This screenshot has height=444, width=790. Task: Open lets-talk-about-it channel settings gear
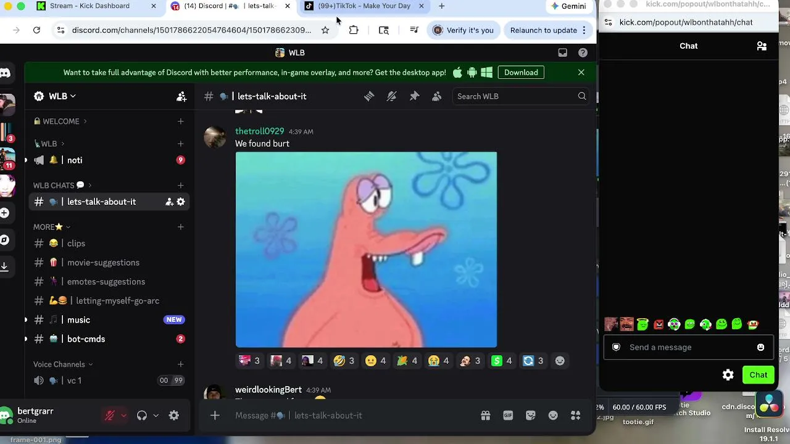pos(181,202)
